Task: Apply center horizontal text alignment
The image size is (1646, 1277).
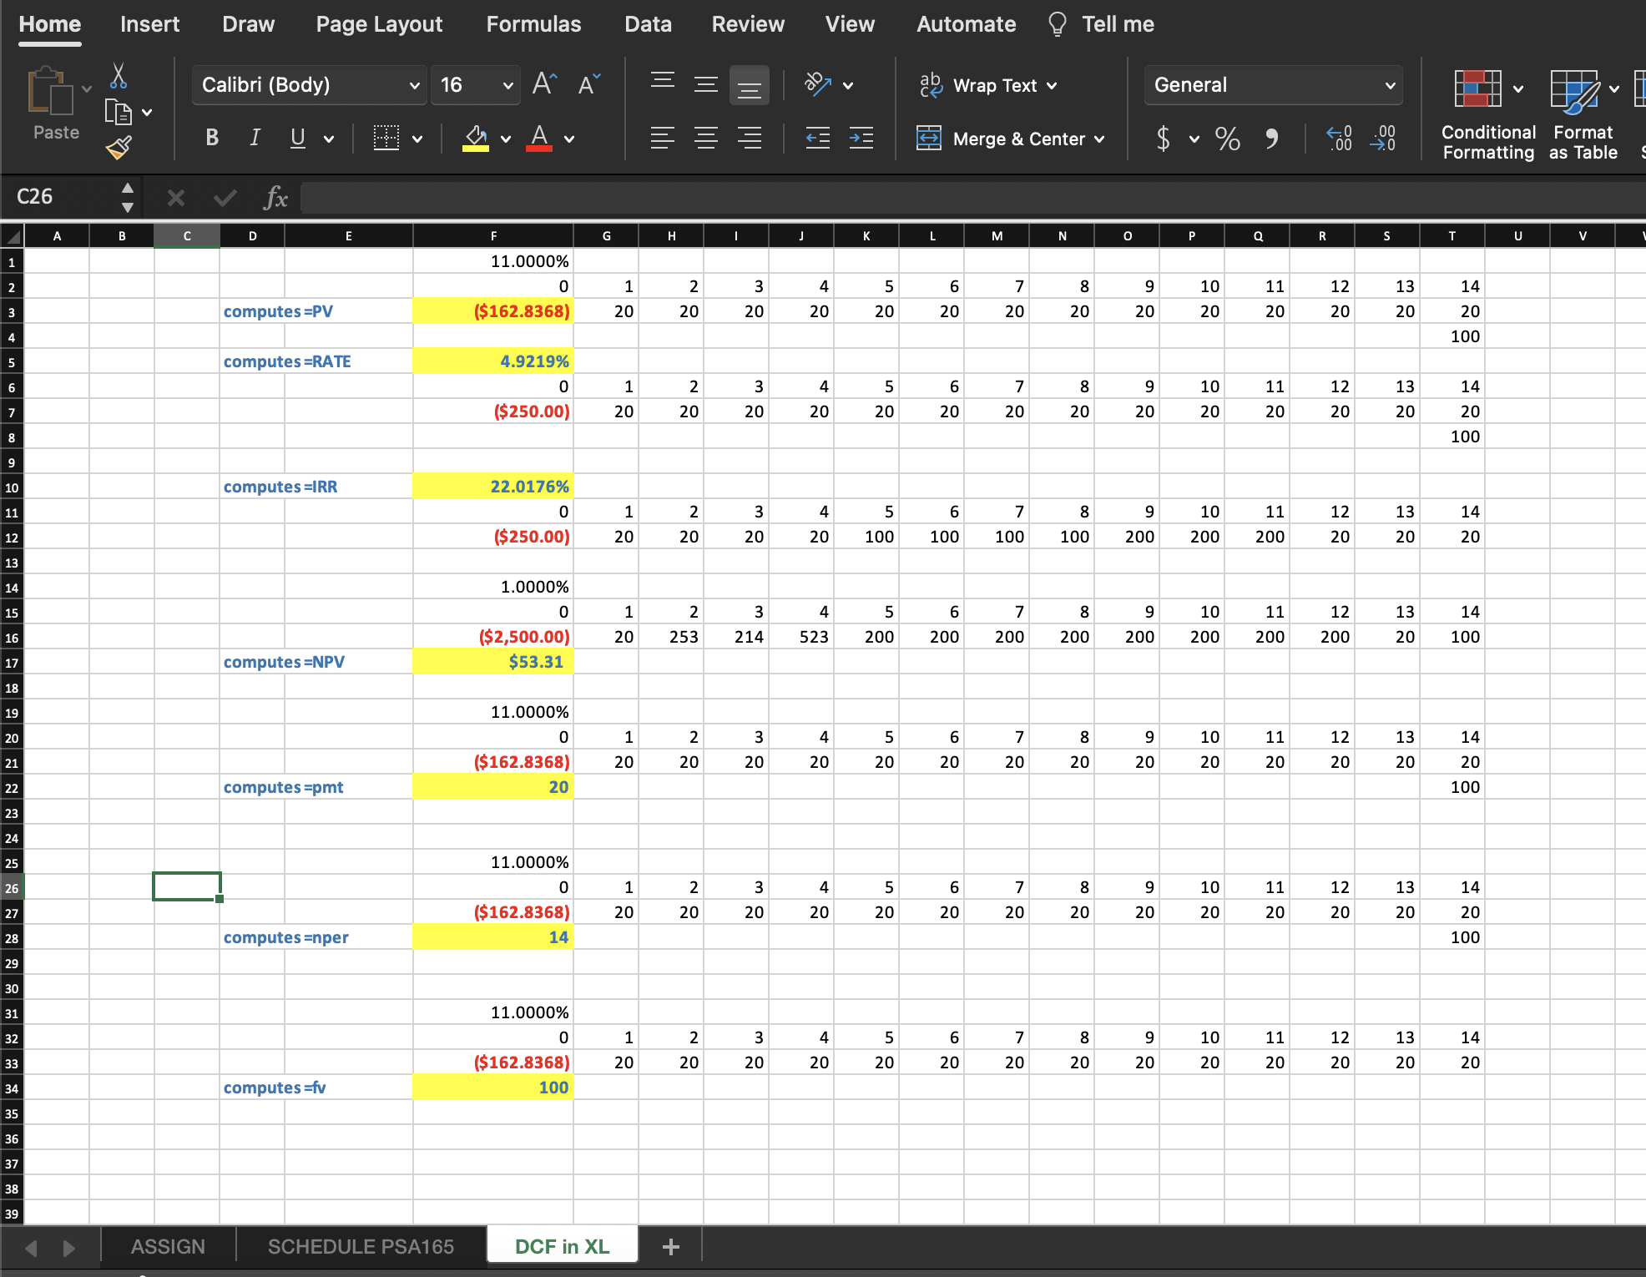Action: [706, 139]
